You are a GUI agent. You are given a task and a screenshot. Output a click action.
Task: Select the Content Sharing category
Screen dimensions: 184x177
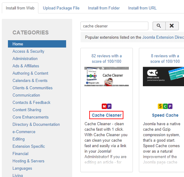coord(27,110)
